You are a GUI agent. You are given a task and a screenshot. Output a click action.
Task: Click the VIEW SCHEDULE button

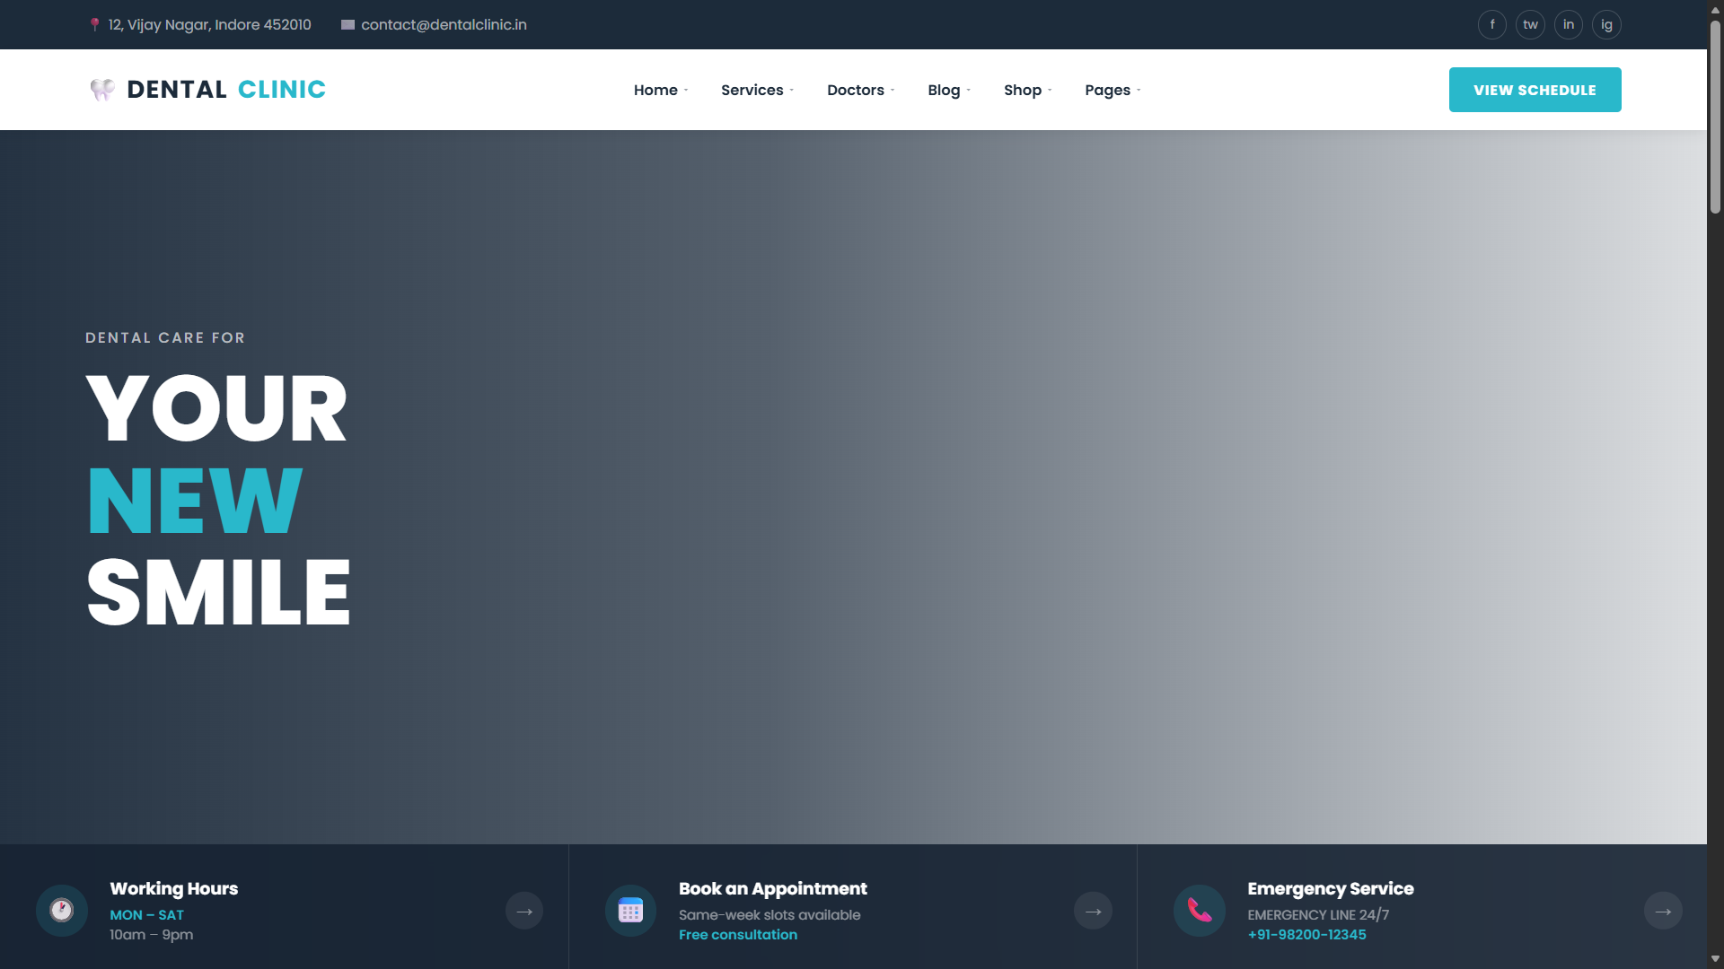[1535, 90]
